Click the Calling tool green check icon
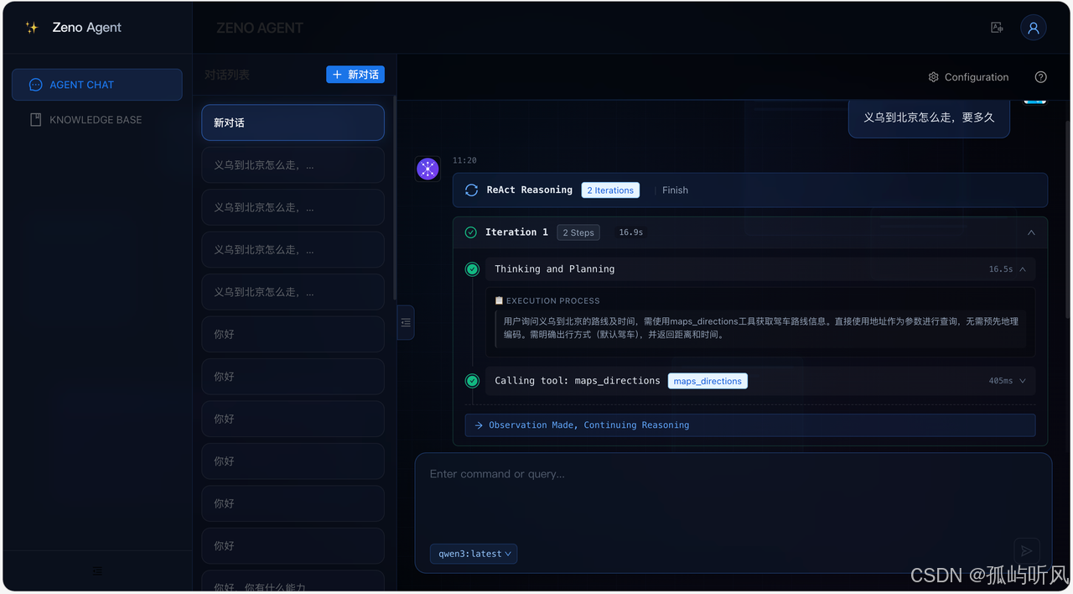The image size is (1073, 594). (472, 381)
